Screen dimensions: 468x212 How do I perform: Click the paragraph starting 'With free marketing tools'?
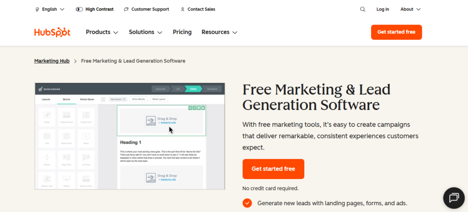(330, 136)
